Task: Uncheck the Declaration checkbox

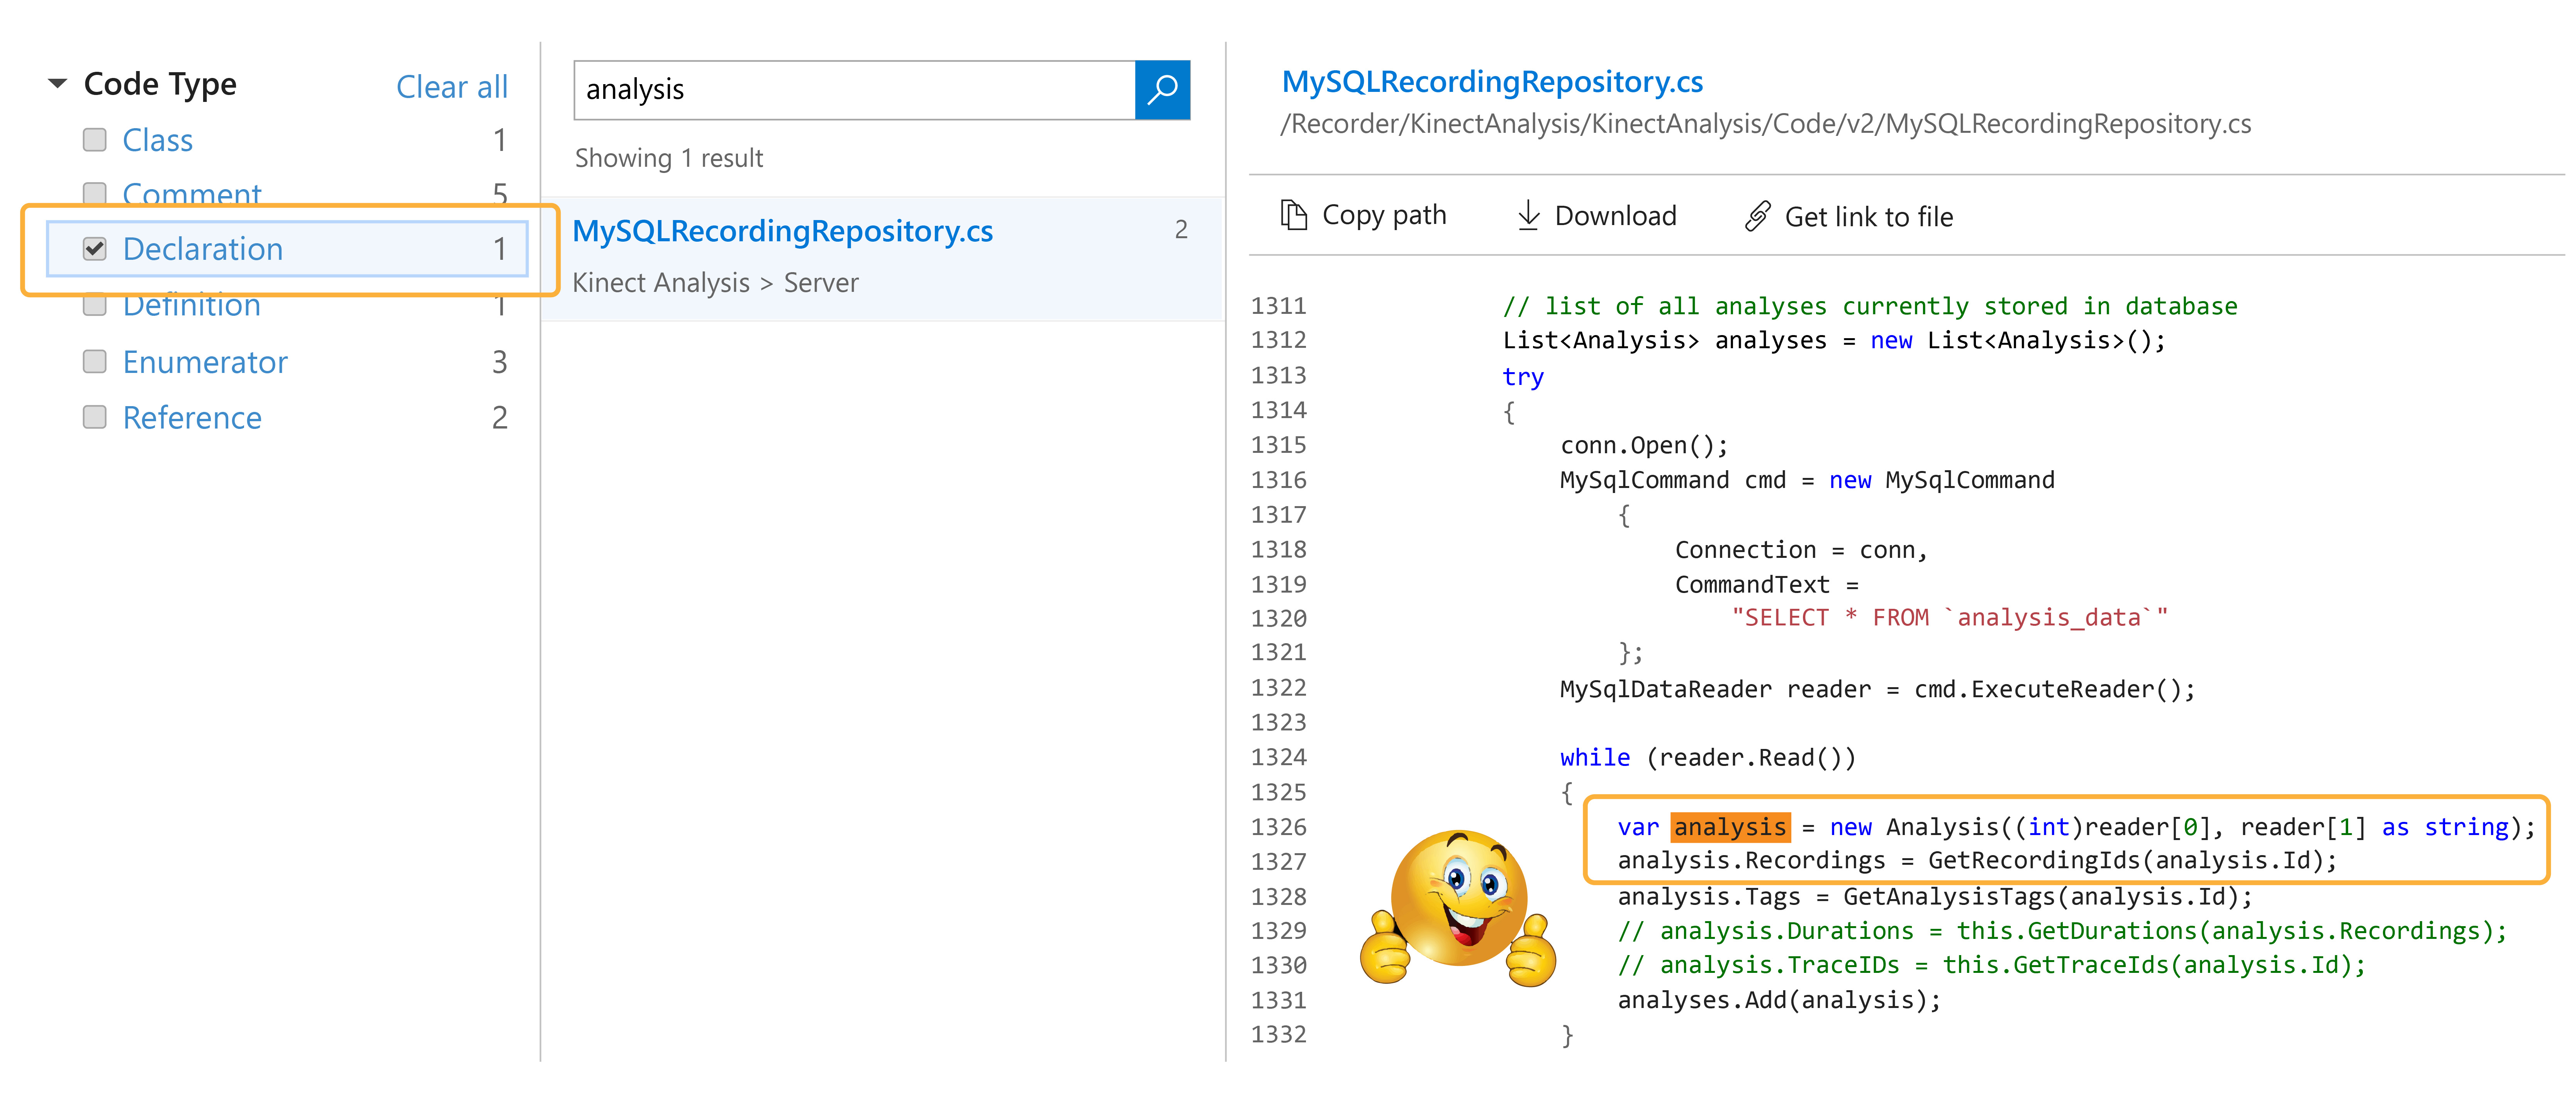Action: (x=95, y=249)
